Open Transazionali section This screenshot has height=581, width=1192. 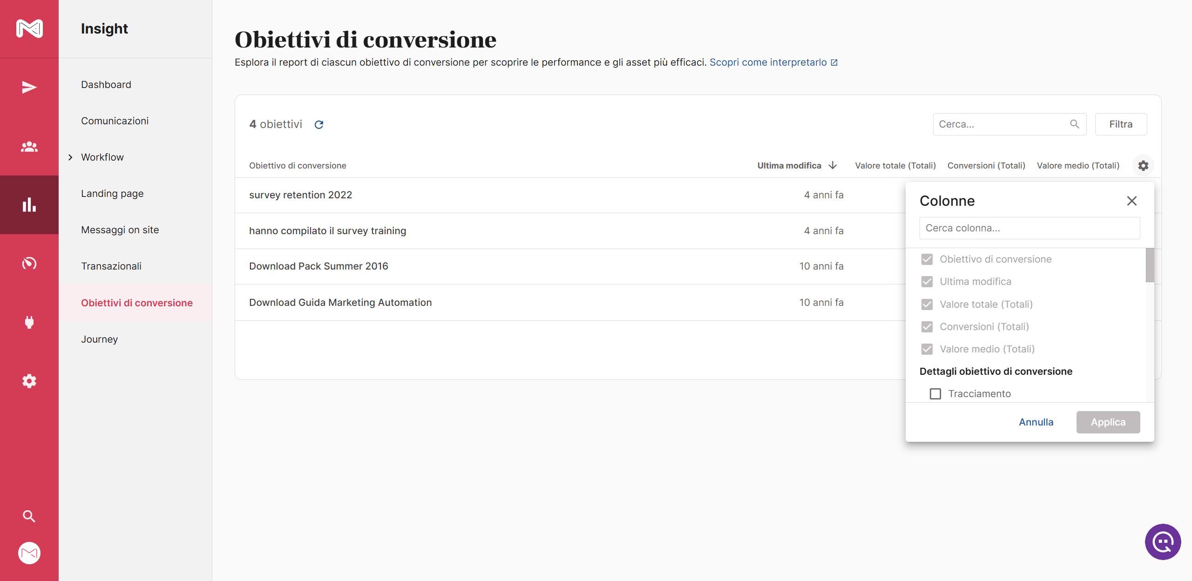point(111,266)
